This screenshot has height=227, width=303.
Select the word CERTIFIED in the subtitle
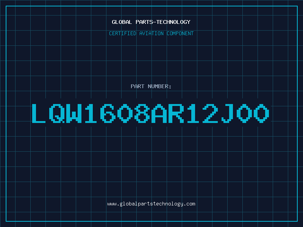pyautogui.click(x=122, y=33)
